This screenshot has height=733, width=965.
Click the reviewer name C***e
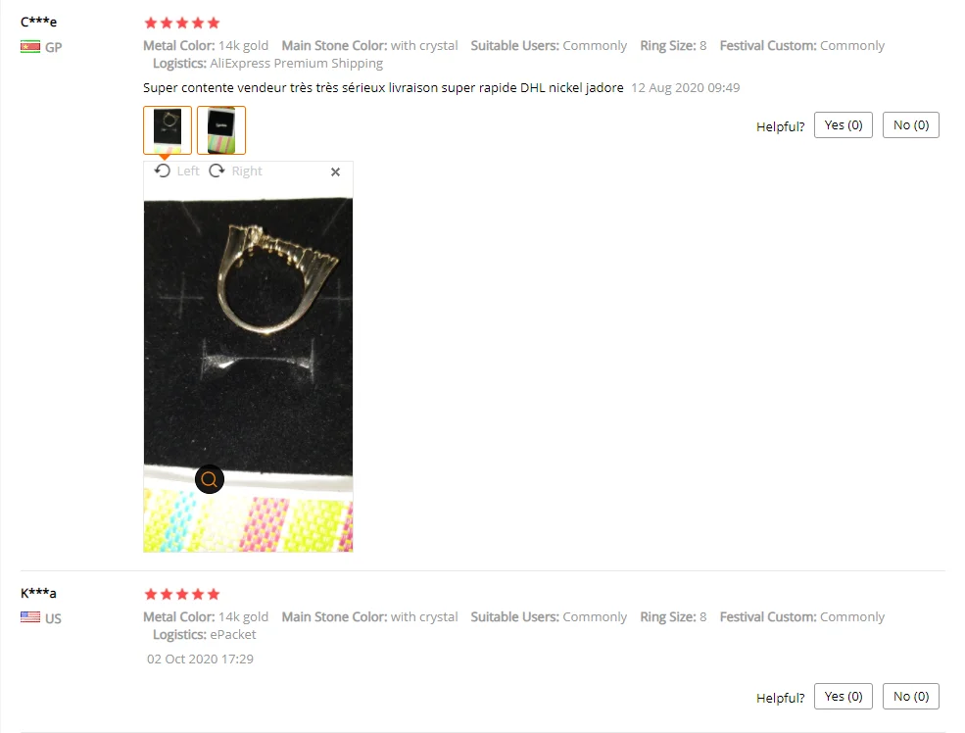pos(39,22)
